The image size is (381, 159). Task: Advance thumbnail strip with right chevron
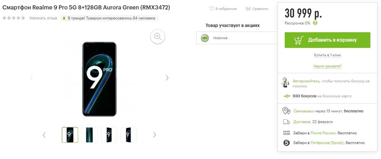click(x=155, y=135)
